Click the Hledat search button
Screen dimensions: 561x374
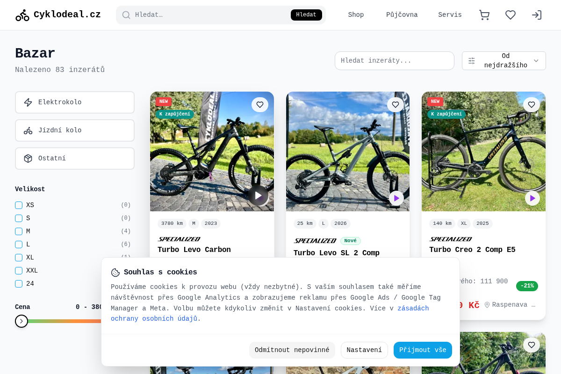(306, 15)
